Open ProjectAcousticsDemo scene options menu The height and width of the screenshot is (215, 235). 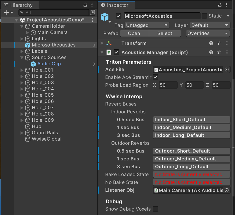coord(92,20)
